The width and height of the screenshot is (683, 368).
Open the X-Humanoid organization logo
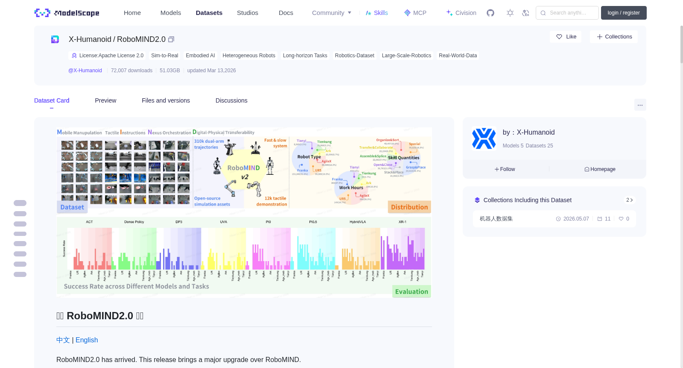point(484,138)
